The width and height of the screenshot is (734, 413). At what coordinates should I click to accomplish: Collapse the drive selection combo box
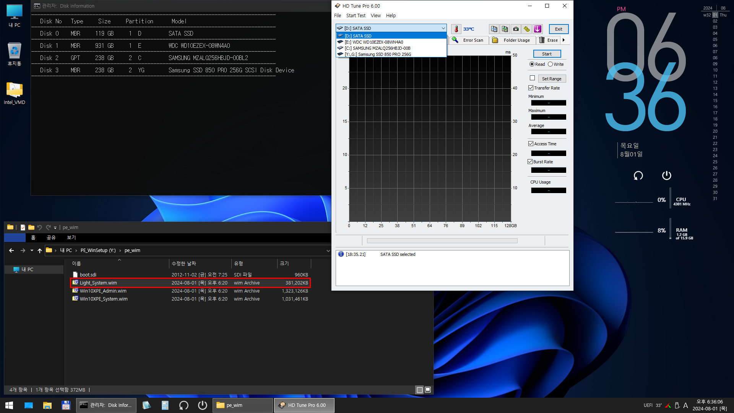tap(443, 28)
